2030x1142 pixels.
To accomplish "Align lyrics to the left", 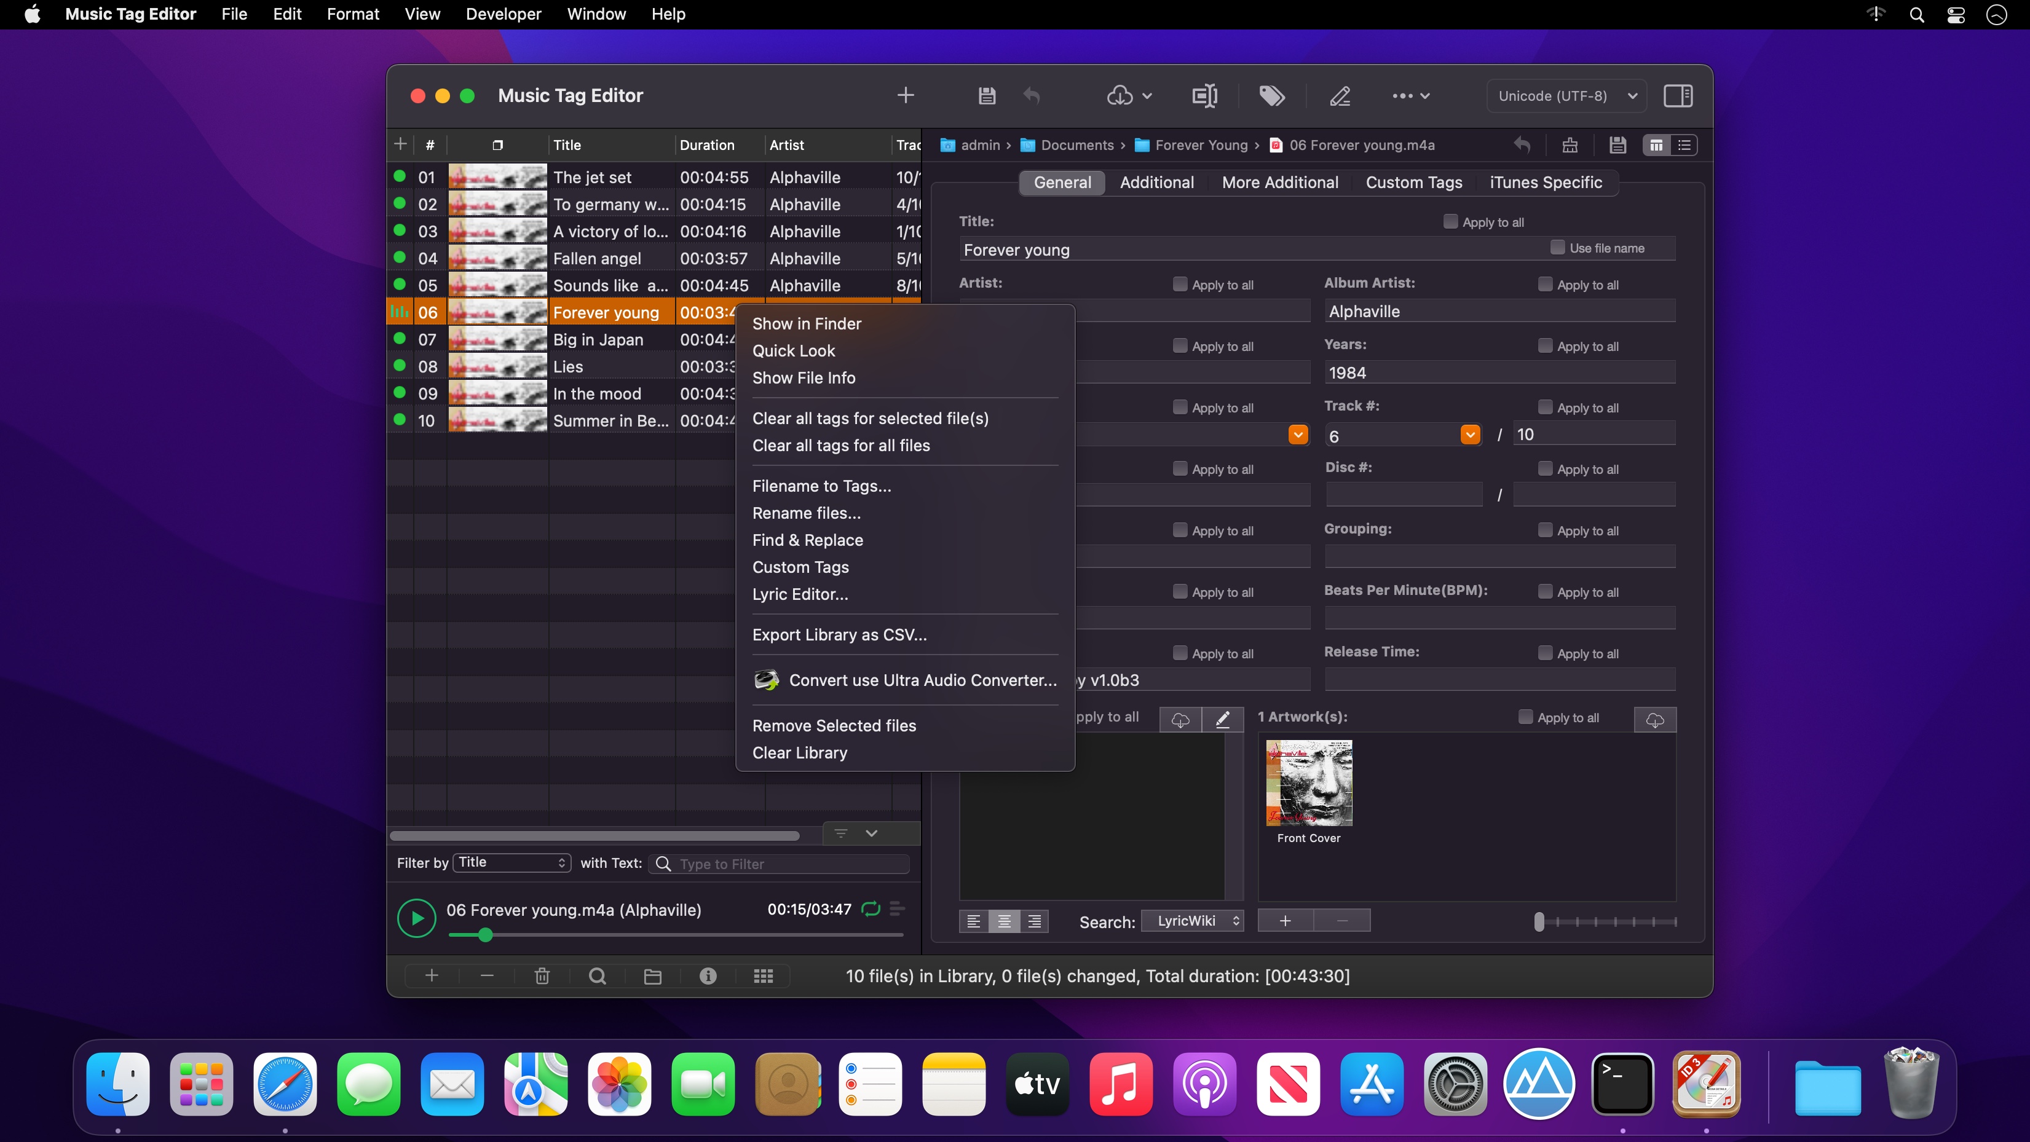I will (x=974, y=921).
